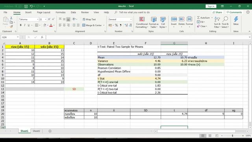Screen dimensions: 252x142
Task: Toggle Italic formatting
Action: tap(24, 25)
